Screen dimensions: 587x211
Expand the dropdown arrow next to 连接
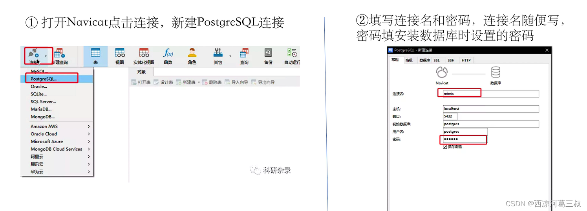pyautogui.click(x=46, y=56)
